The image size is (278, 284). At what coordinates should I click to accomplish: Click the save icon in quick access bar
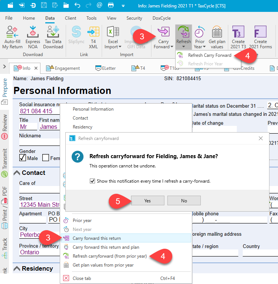pos(44,5)
